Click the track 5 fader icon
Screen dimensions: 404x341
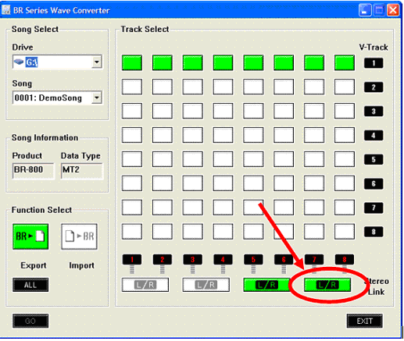pos(253,264)
